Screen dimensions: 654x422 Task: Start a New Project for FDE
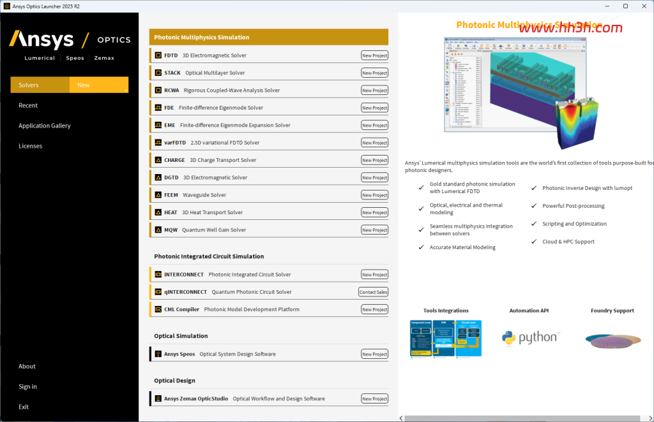pos(374,108)
